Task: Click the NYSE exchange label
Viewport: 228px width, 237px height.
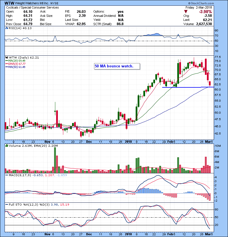Action: pos(54,3)
